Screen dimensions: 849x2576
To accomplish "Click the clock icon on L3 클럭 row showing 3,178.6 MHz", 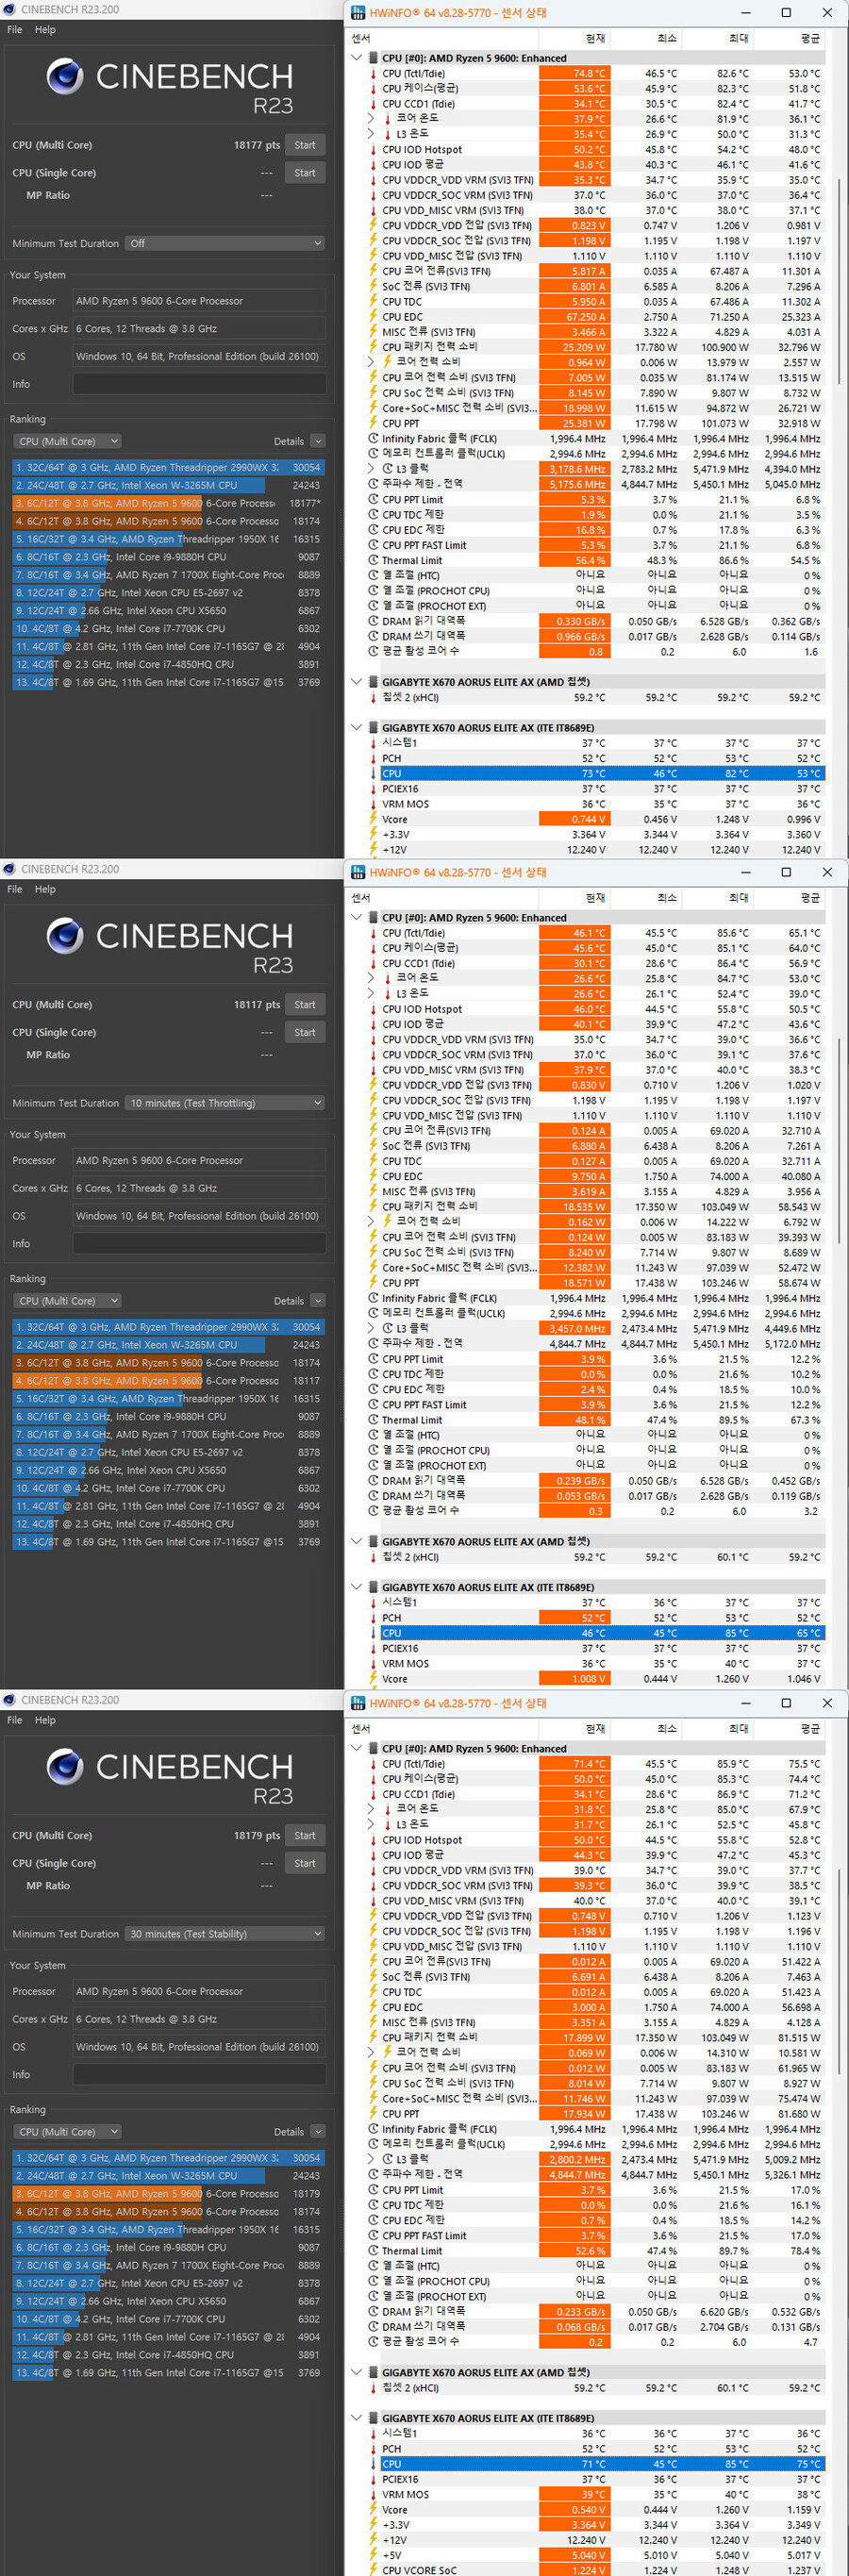I will tap(388, 469).
